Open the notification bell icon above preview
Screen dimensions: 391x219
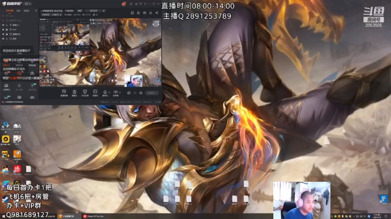[151, 13]
